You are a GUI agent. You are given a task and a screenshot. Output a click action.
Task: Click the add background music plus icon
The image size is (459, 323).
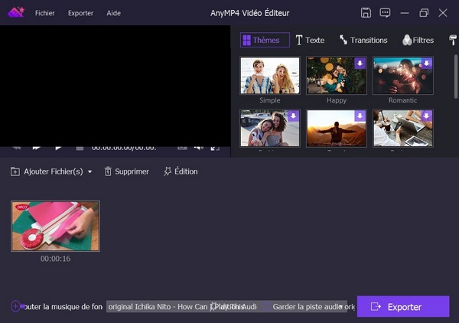pos(15,307)
